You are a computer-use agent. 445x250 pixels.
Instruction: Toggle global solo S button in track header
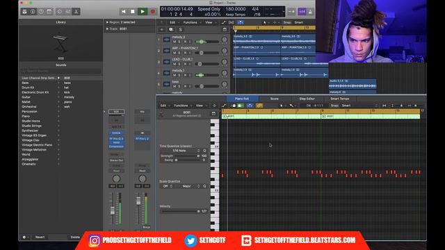coord(180,29)
